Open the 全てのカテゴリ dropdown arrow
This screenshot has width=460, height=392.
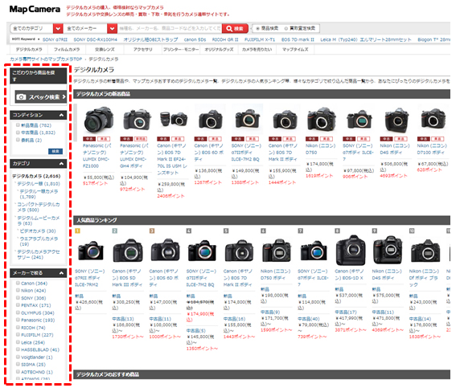[x=58, y=29]
